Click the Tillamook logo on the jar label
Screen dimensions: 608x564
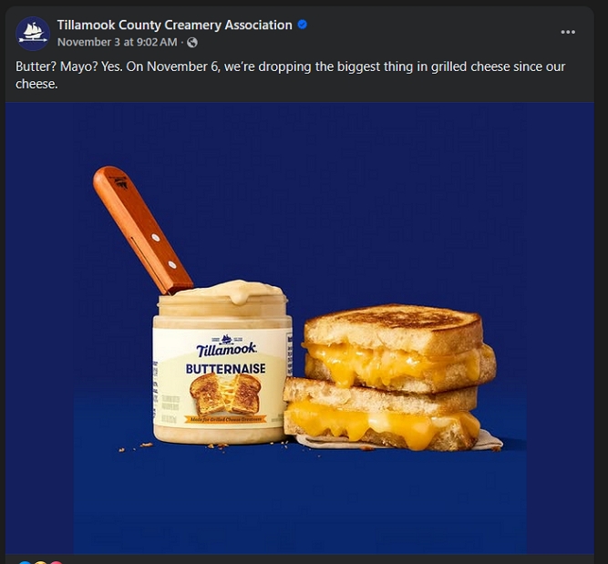(x=226, y=346)
